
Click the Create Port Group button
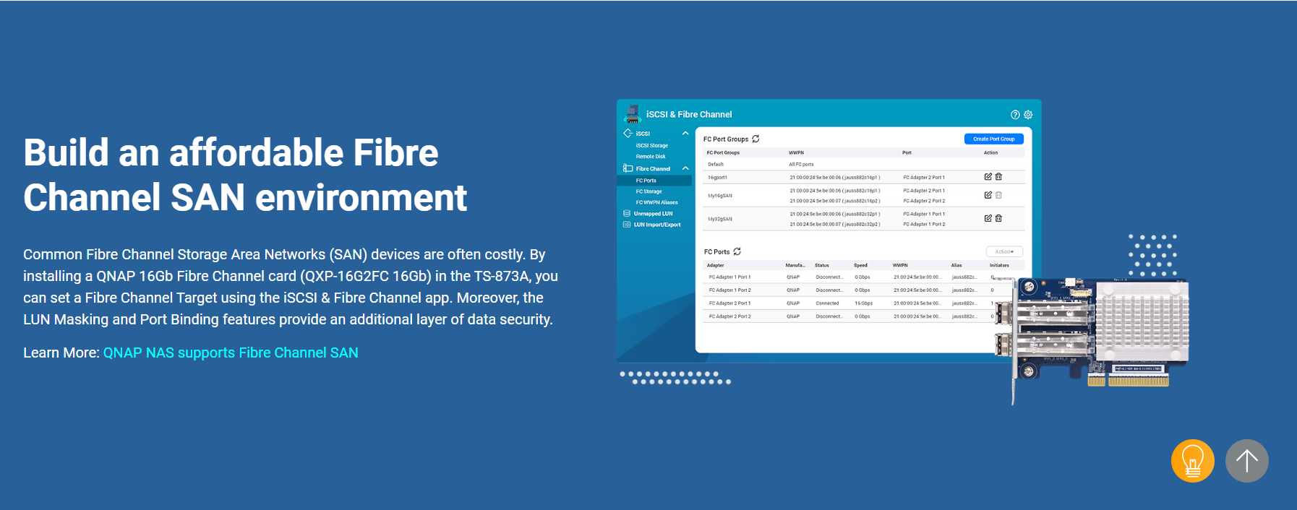pos(993,139)
